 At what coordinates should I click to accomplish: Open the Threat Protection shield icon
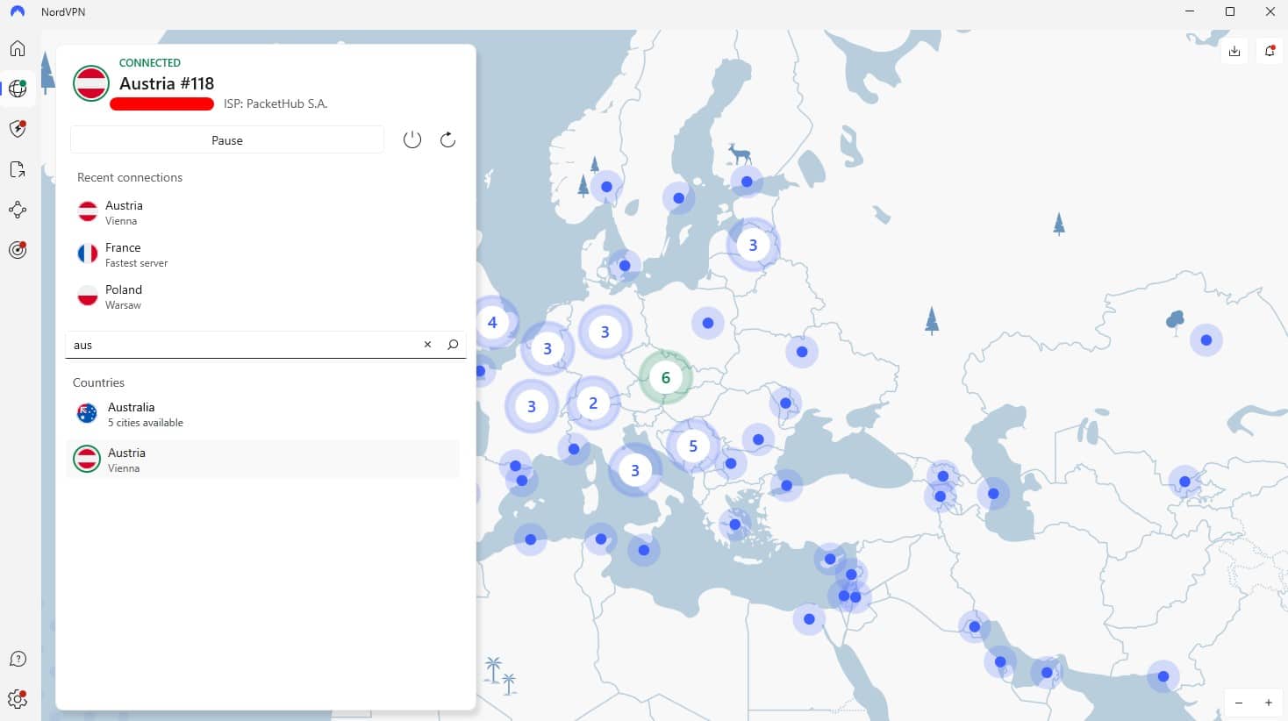(x=18, y=129)
